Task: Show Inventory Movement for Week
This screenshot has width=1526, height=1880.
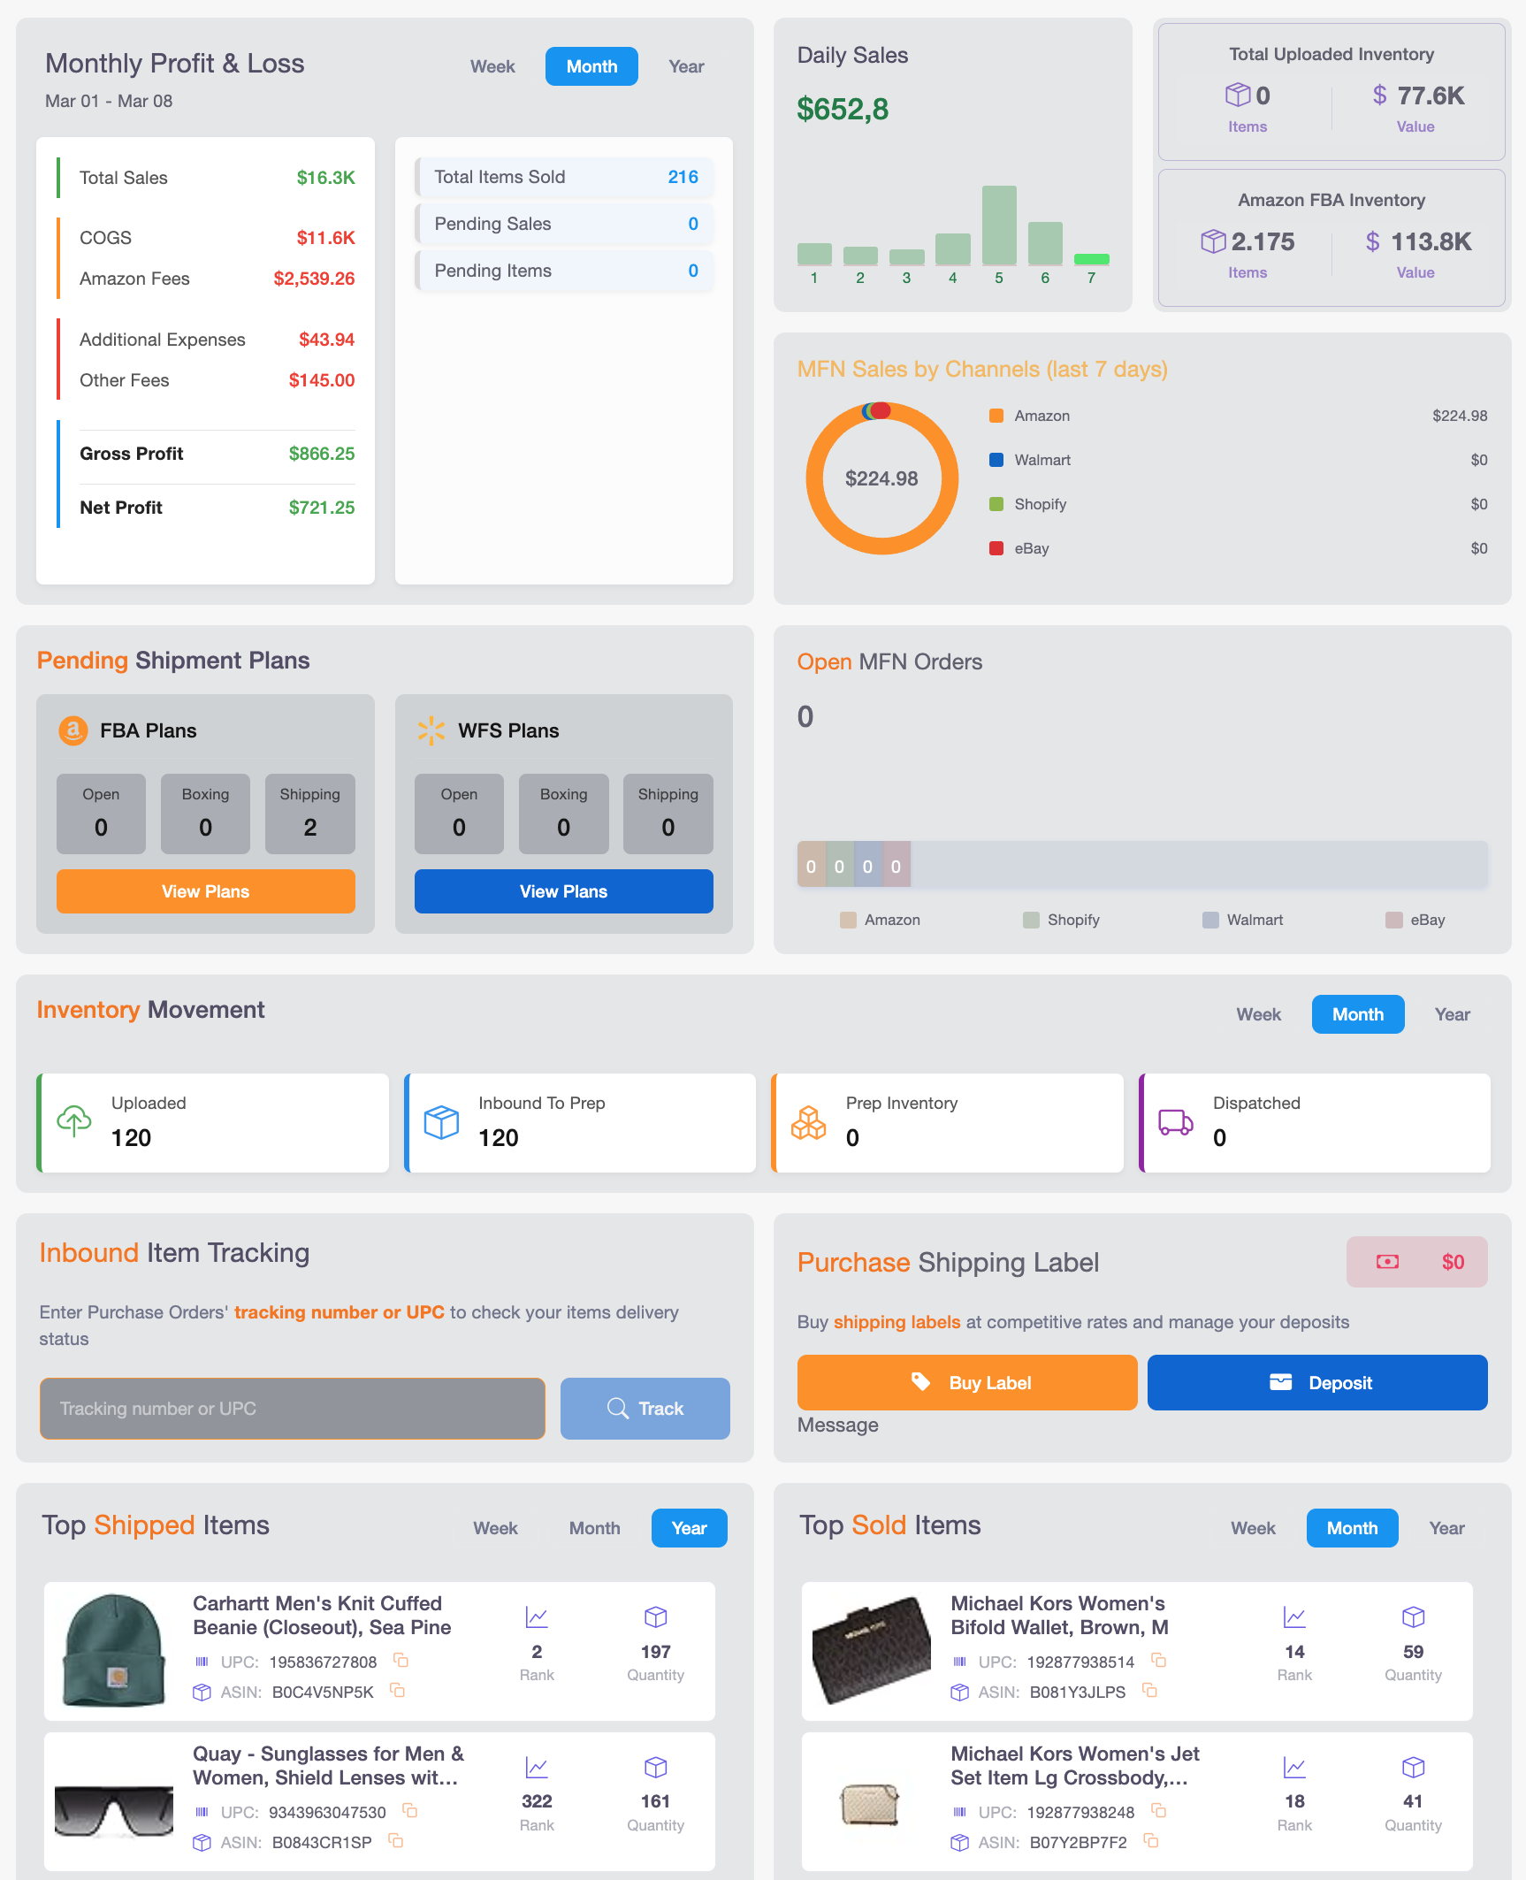Action: tap(1258, 1014)
